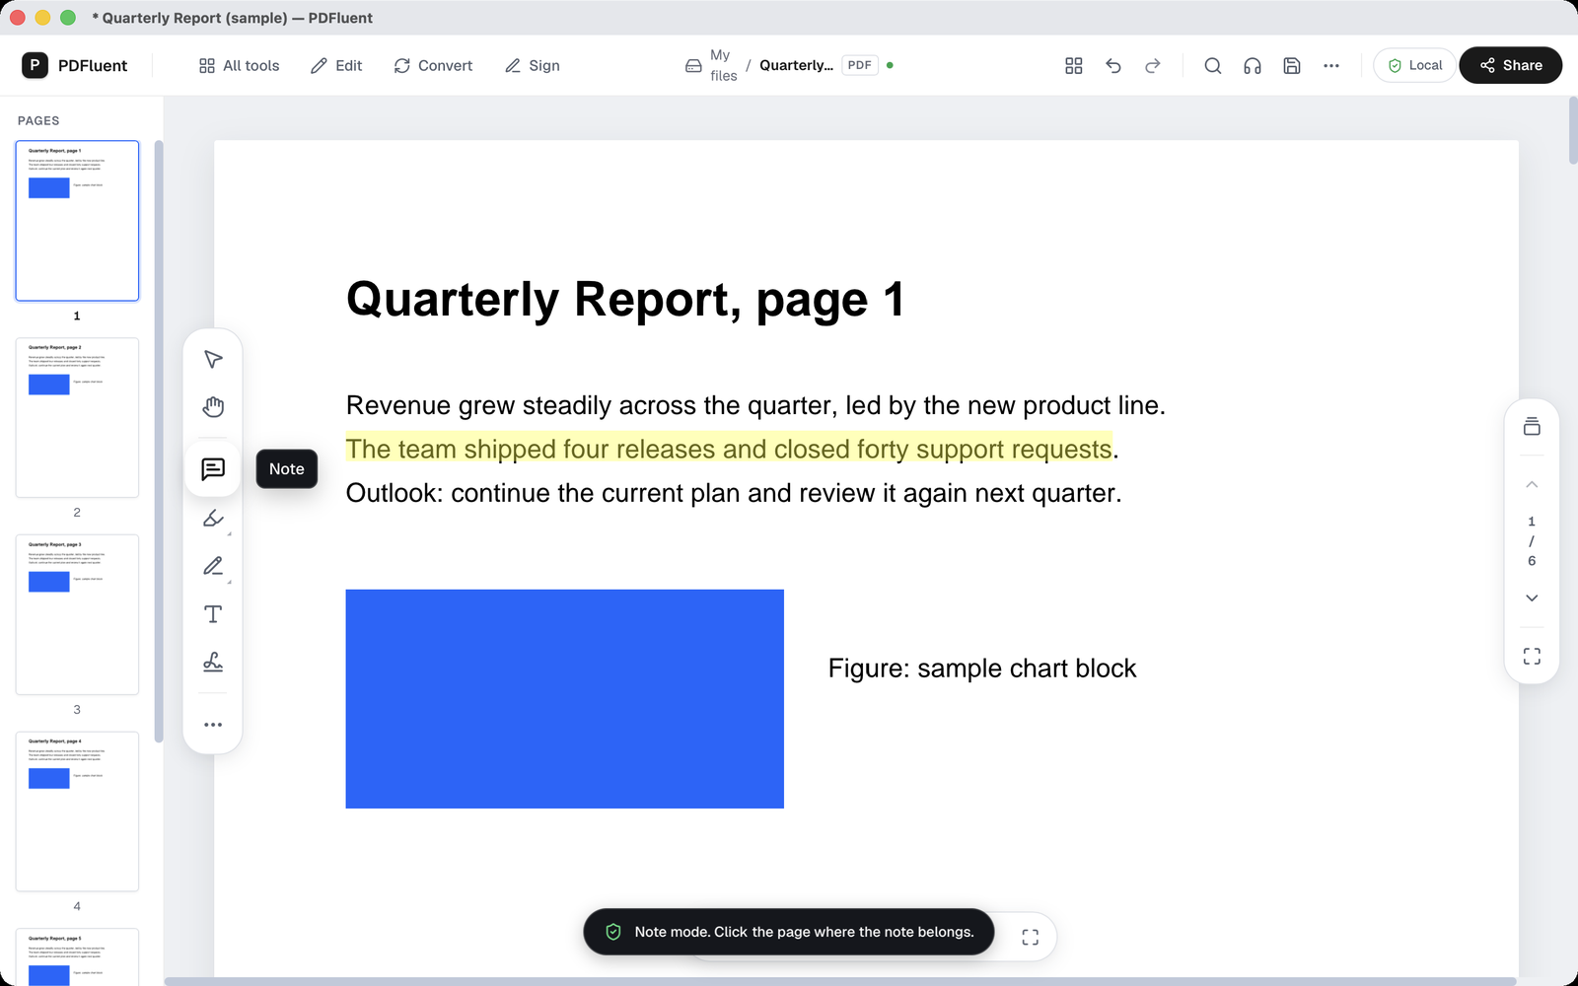Open the top bar more options menu
The width and height of the screenshot is (1578, 986).
click(1331, 65)
